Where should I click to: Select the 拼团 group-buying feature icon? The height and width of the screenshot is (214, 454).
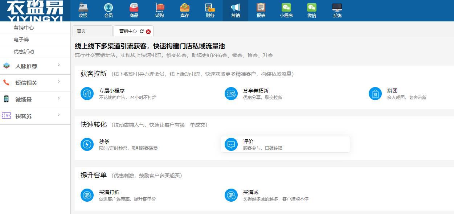click(375, 93)
